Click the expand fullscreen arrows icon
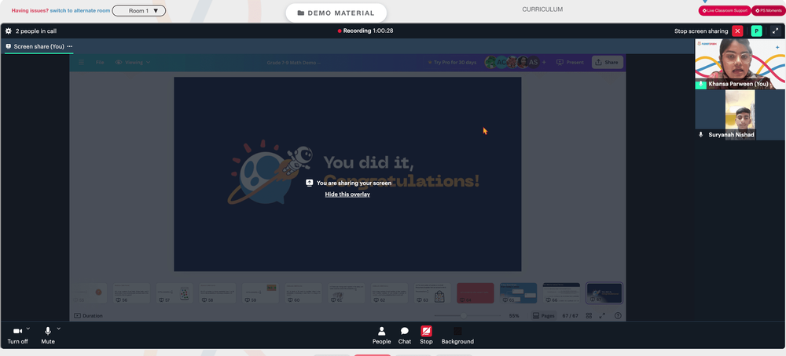 click(x=775, y=31)
